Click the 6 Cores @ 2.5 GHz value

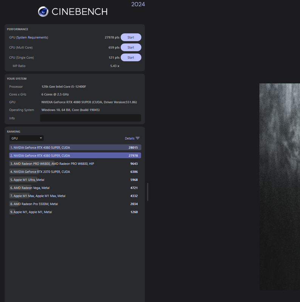tap(55, 94)
